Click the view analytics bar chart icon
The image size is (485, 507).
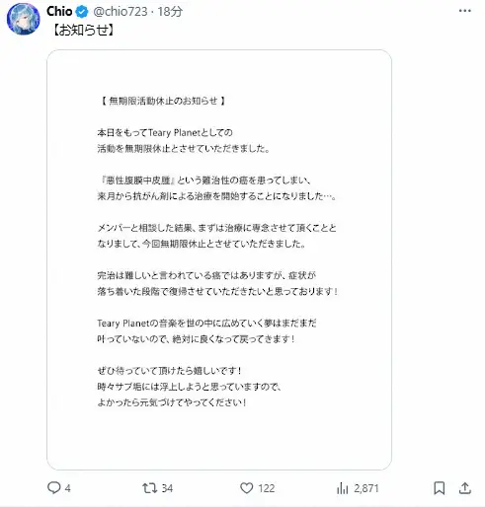click(343, 488)
